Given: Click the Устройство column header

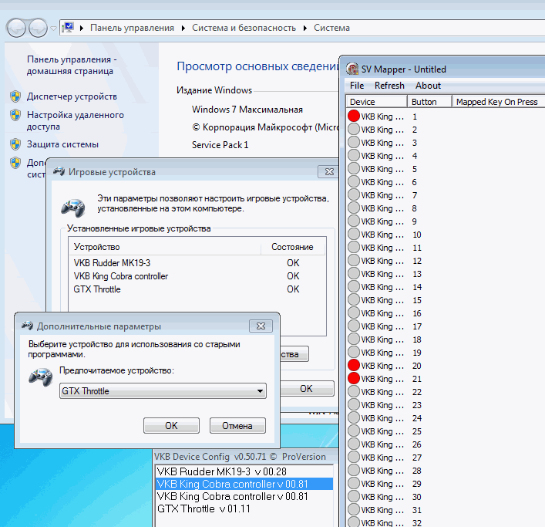Looking at the screenshot, I should 164,247.
